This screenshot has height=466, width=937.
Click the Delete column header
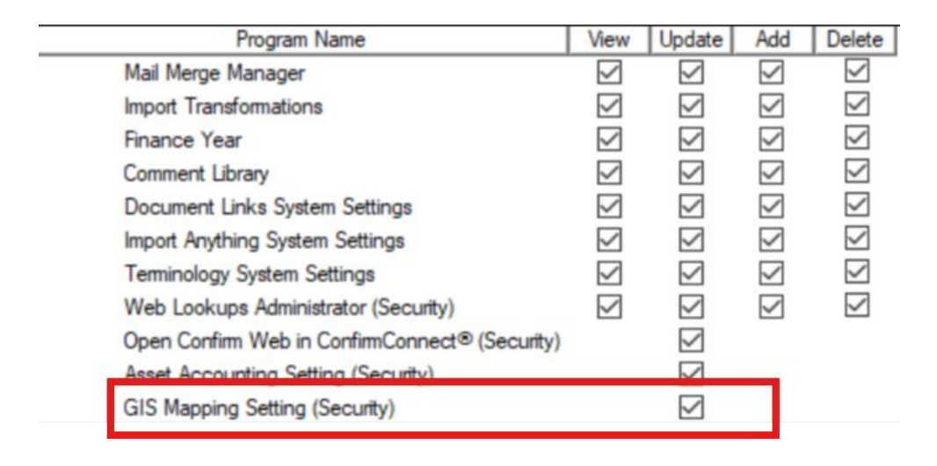coord(855,40)
